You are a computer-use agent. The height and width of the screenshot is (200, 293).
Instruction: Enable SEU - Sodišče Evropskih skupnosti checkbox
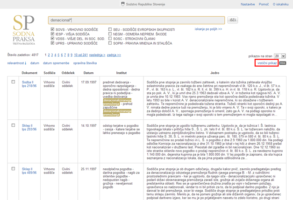coord(110,29)
